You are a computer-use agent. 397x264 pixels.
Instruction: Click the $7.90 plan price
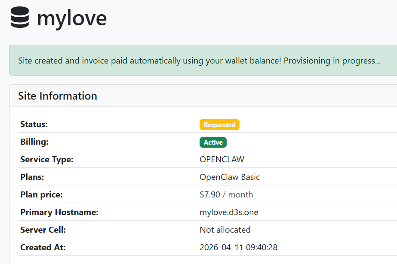209,194
